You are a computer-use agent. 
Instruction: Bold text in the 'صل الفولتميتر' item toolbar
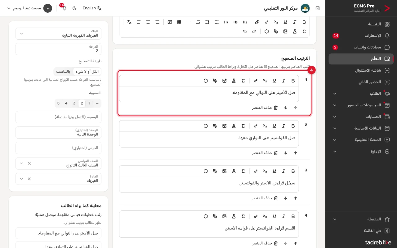[293, 126]
